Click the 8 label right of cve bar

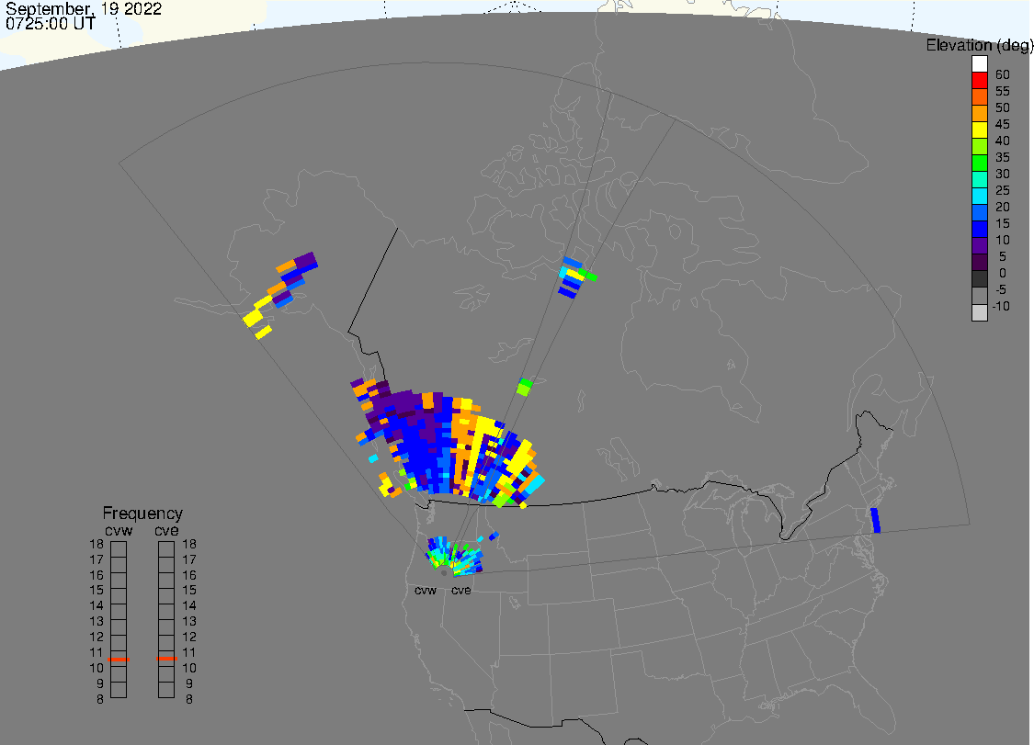(189, 699)
